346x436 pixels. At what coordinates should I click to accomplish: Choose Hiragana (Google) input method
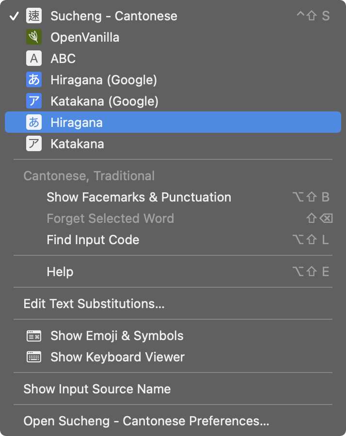pos(104,80)
